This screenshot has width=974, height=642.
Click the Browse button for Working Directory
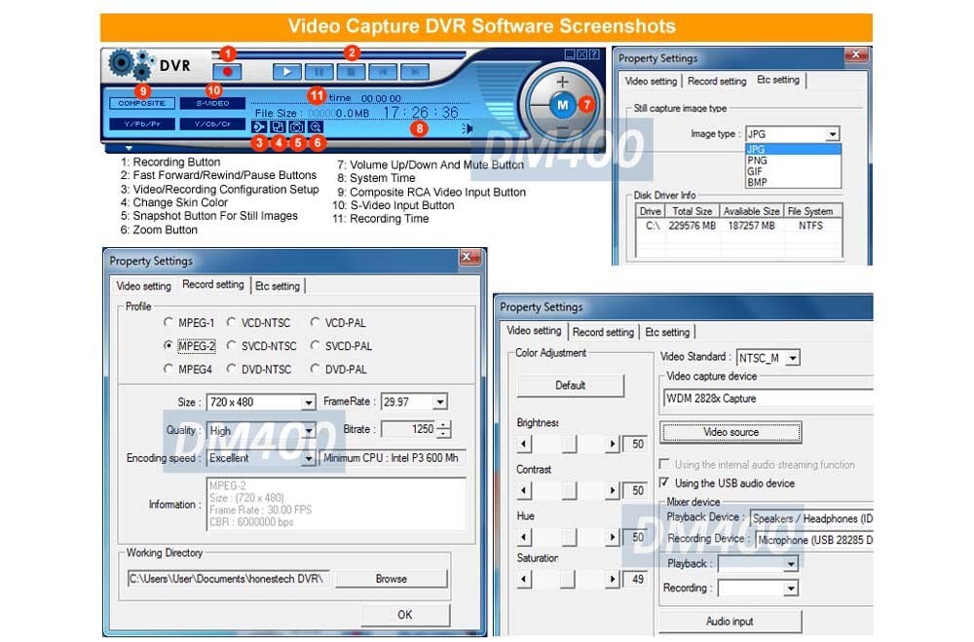[x=392, y=578]
